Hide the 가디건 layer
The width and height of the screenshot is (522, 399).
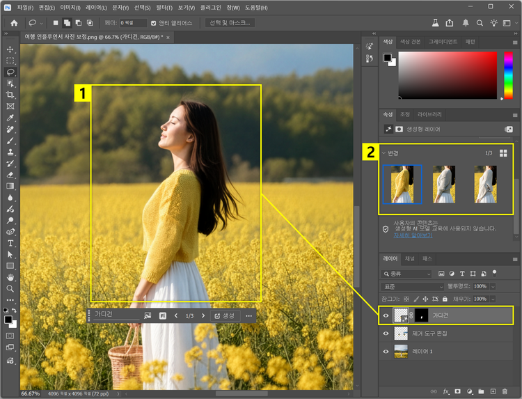coord(386,315)
